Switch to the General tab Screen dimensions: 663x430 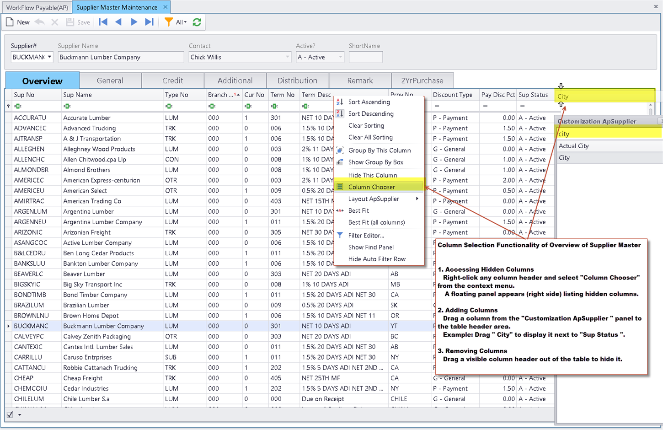coord(110,81)
